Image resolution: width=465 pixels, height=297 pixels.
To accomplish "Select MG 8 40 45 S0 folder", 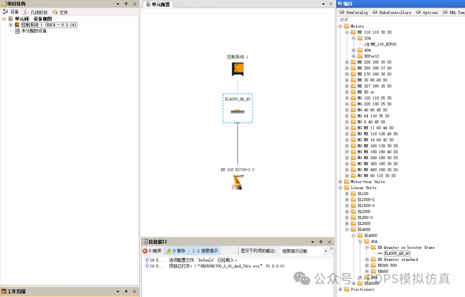I will click(x=371, y=122).
